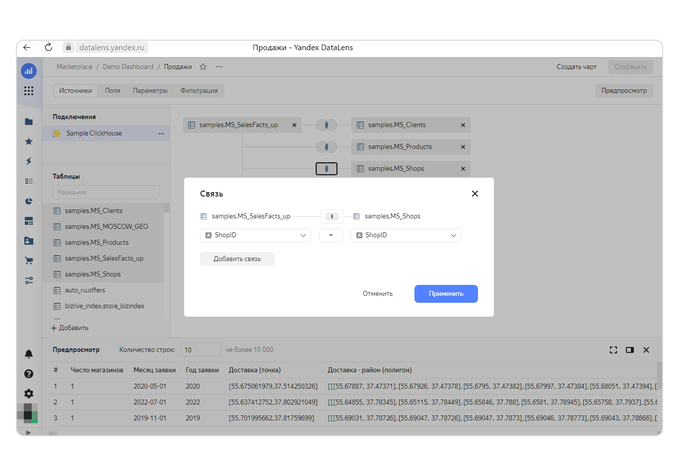Remove samples.MS_SalesFacts_up table from canvas
Viewport: 679px width, 476px height.
[x=294, y=125]
